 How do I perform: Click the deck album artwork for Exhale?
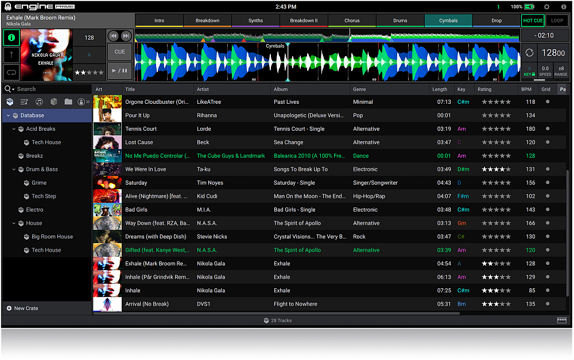tap(46, 55)
